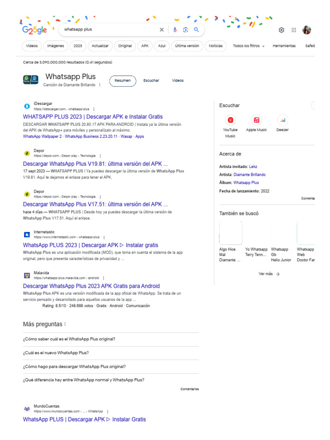The width and height of the screenshot is (330, 440).
Task: Open the settings gear icon
Action: pos(281,30)
